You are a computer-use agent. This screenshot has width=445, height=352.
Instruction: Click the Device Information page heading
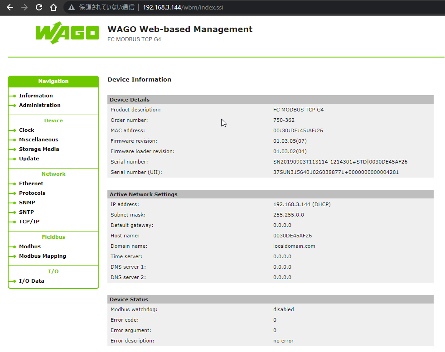point(140,79)
